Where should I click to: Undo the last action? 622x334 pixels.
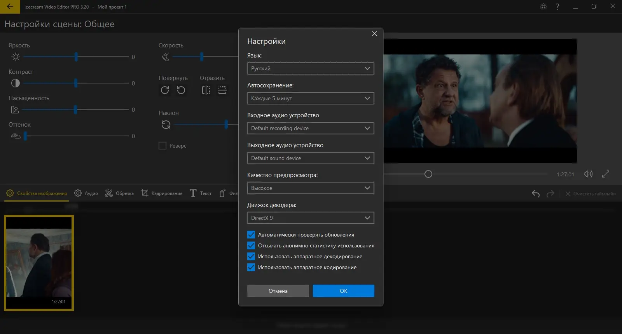pos(536,193)
